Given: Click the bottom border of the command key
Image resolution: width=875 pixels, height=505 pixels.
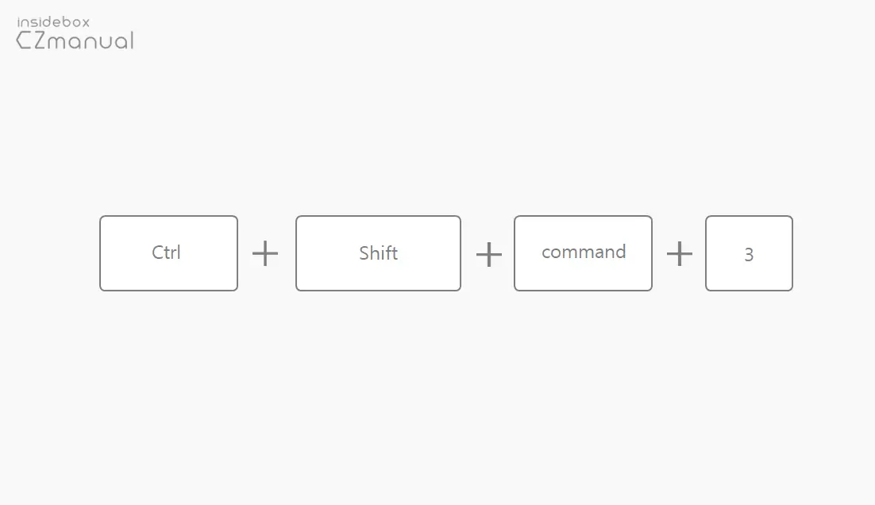Looking at the screenshot, I should (x=583, y=291).
